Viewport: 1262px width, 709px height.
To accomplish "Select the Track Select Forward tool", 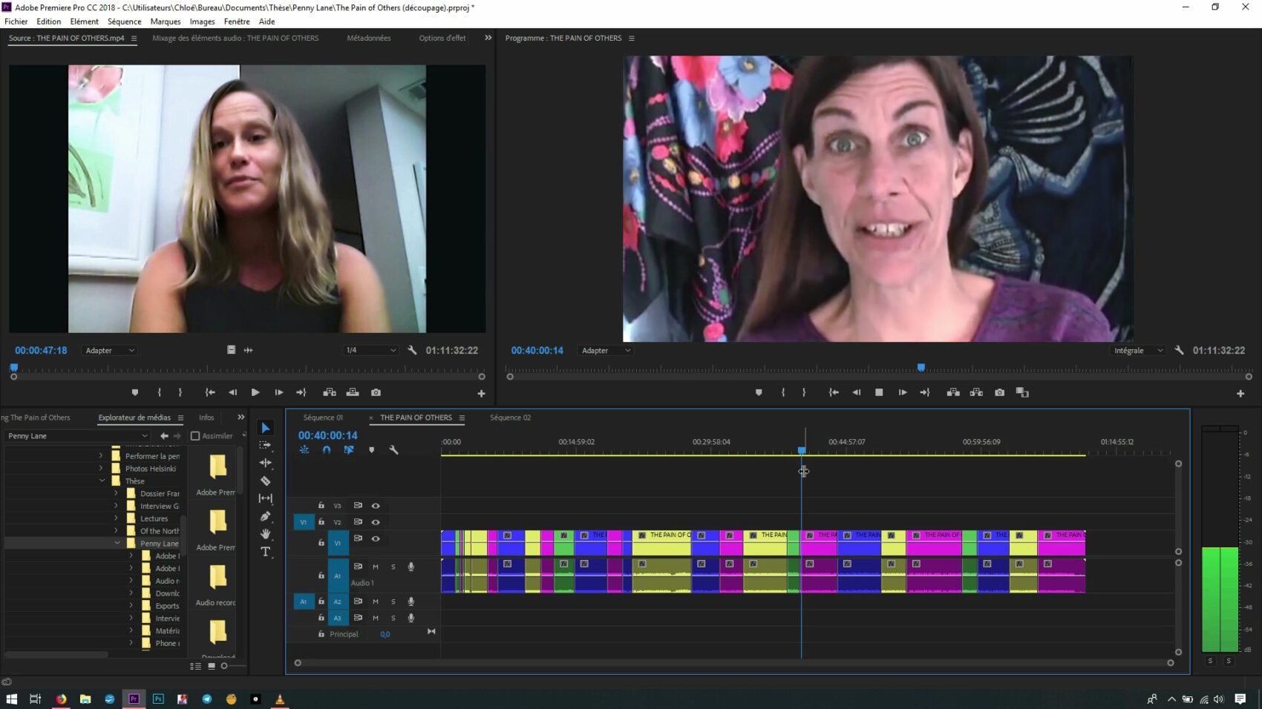I will click(x=265, y=445).
